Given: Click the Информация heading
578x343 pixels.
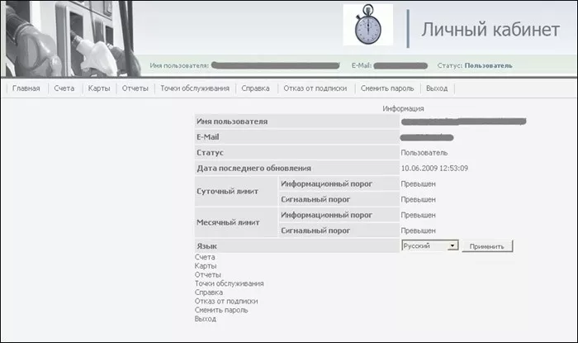Looking at the screenshot, I should (403, 109).
